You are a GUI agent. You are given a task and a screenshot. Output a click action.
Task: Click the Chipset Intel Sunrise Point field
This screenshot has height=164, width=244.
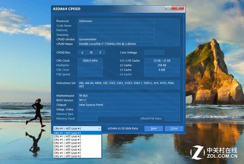pos(129,105)
